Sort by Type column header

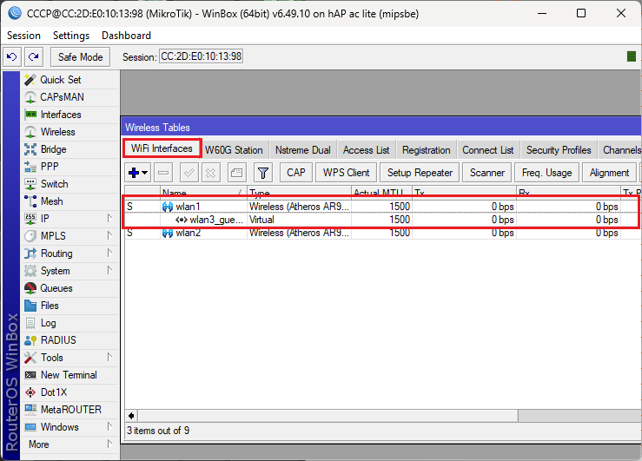pos(299,192)
